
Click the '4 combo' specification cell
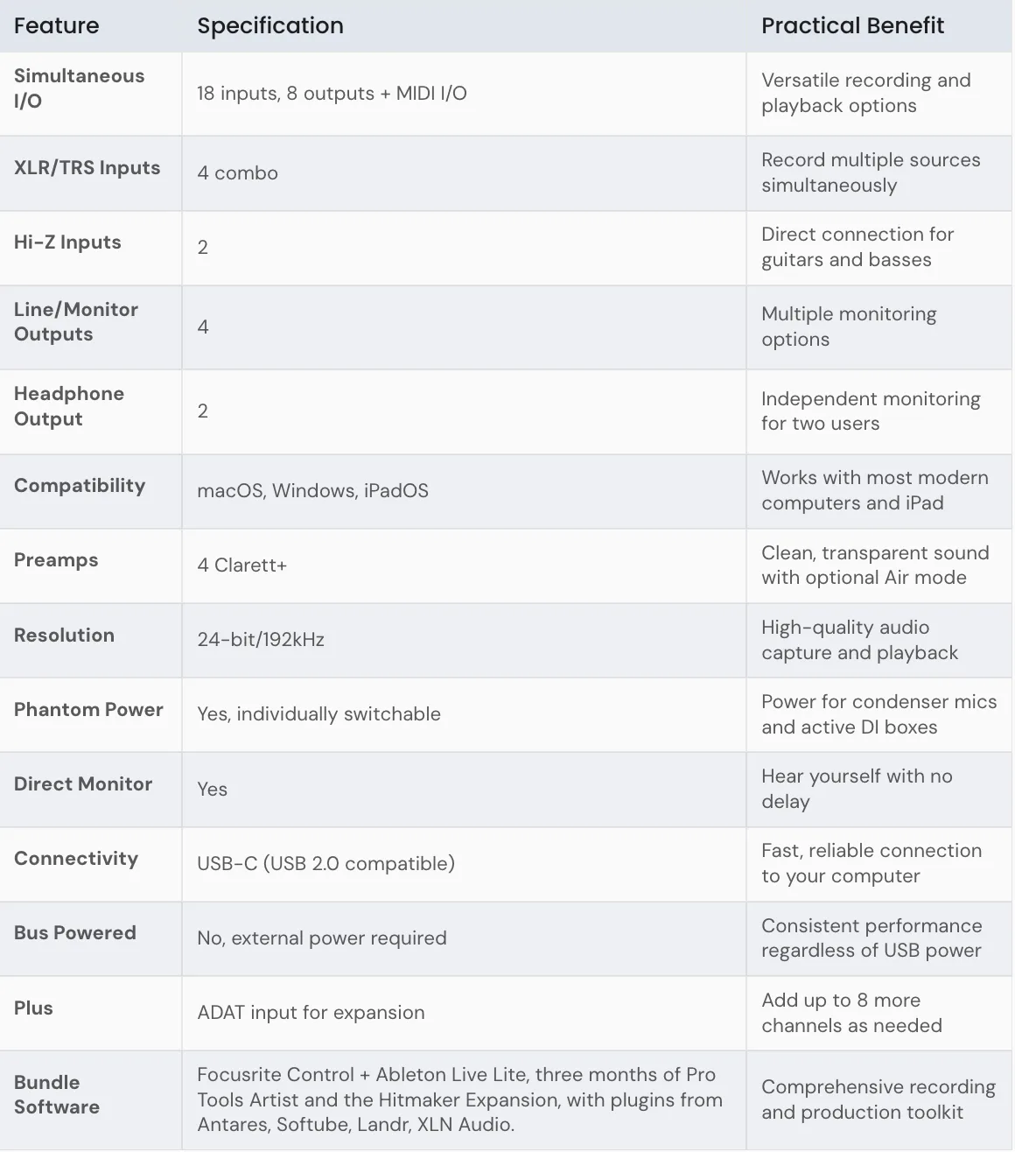(237, 173)
